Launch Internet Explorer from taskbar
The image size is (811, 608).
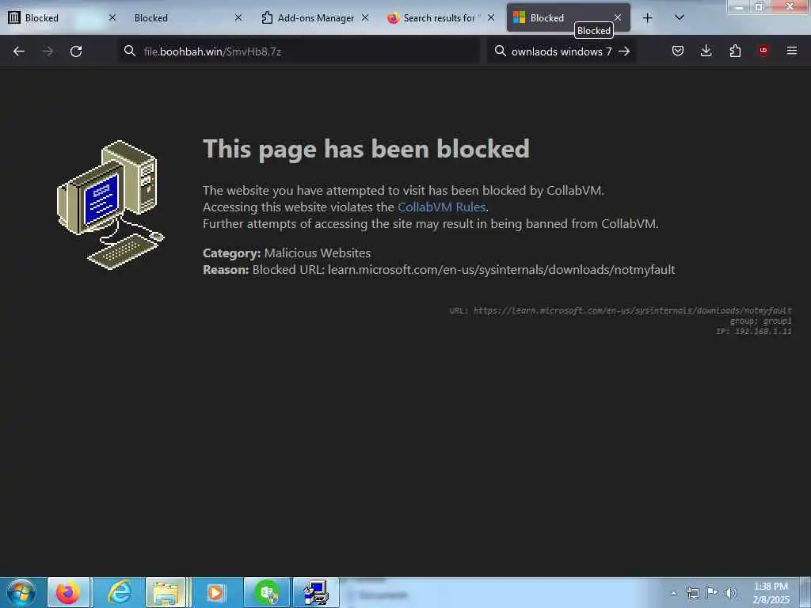point(119,592)
